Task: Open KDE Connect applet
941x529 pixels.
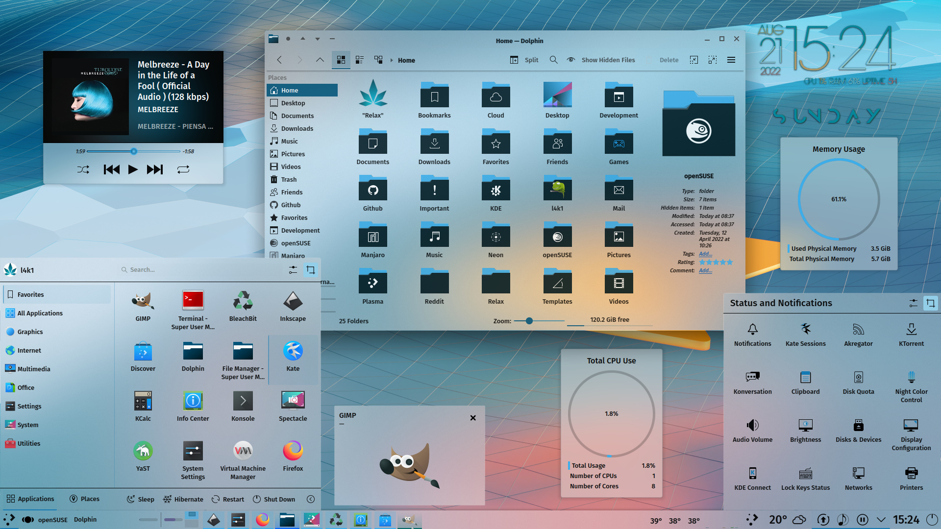Action: [x=753, y=479]
